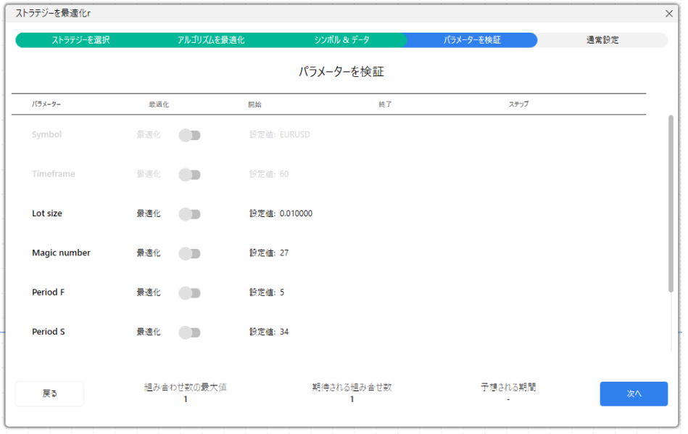Click the パラメーター column header
Viewport: 688px width, 434px height.
click(x=46, y=105)
